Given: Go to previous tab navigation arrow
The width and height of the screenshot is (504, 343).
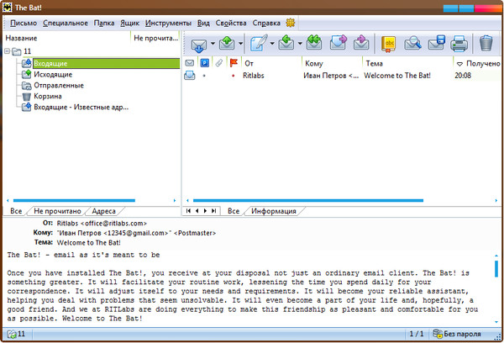Looking at the screenshot, I should 197,211.
